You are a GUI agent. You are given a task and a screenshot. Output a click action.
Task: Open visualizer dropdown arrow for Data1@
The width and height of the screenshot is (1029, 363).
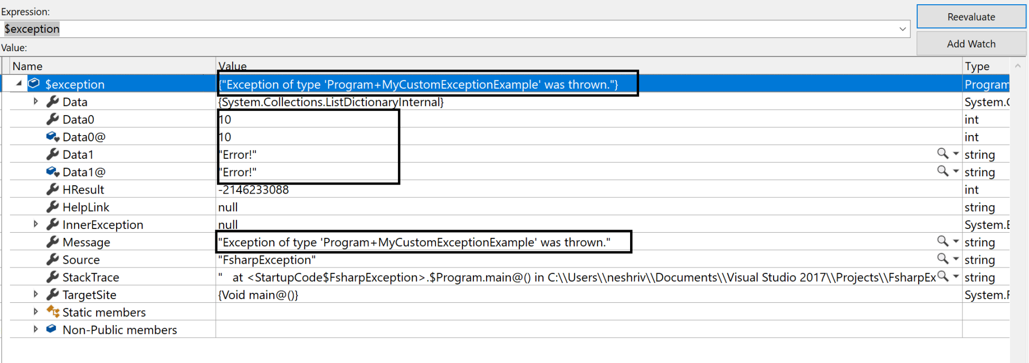[x=956, y=171]
